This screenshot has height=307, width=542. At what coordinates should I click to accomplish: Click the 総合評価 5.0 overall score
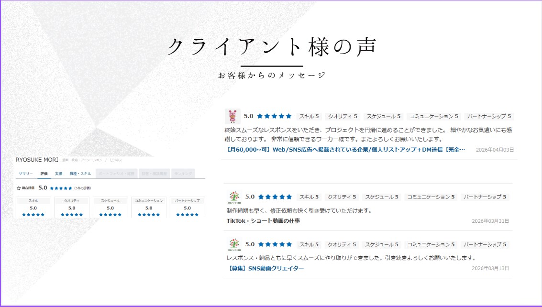pyautogui.click(x=43, y=188)
